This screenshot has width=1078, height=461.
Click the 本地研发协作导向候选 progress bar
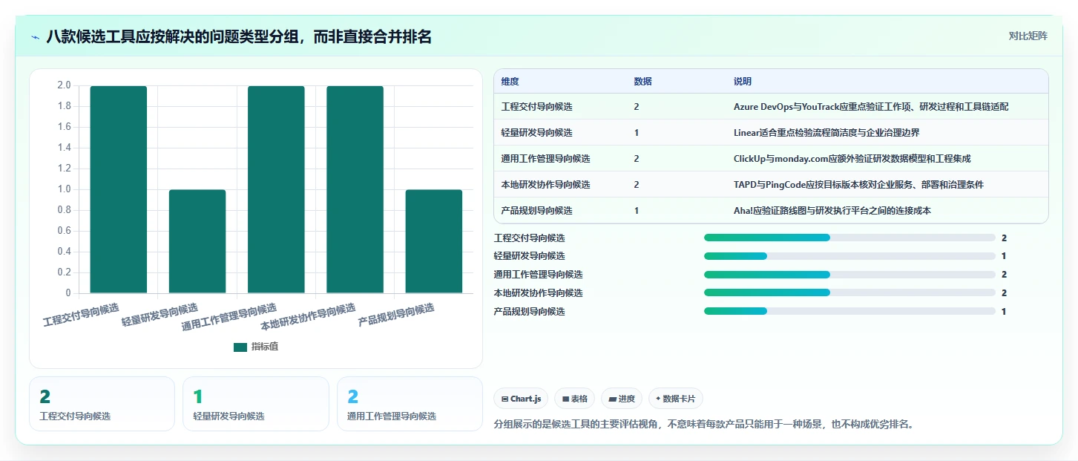[849, 292]
